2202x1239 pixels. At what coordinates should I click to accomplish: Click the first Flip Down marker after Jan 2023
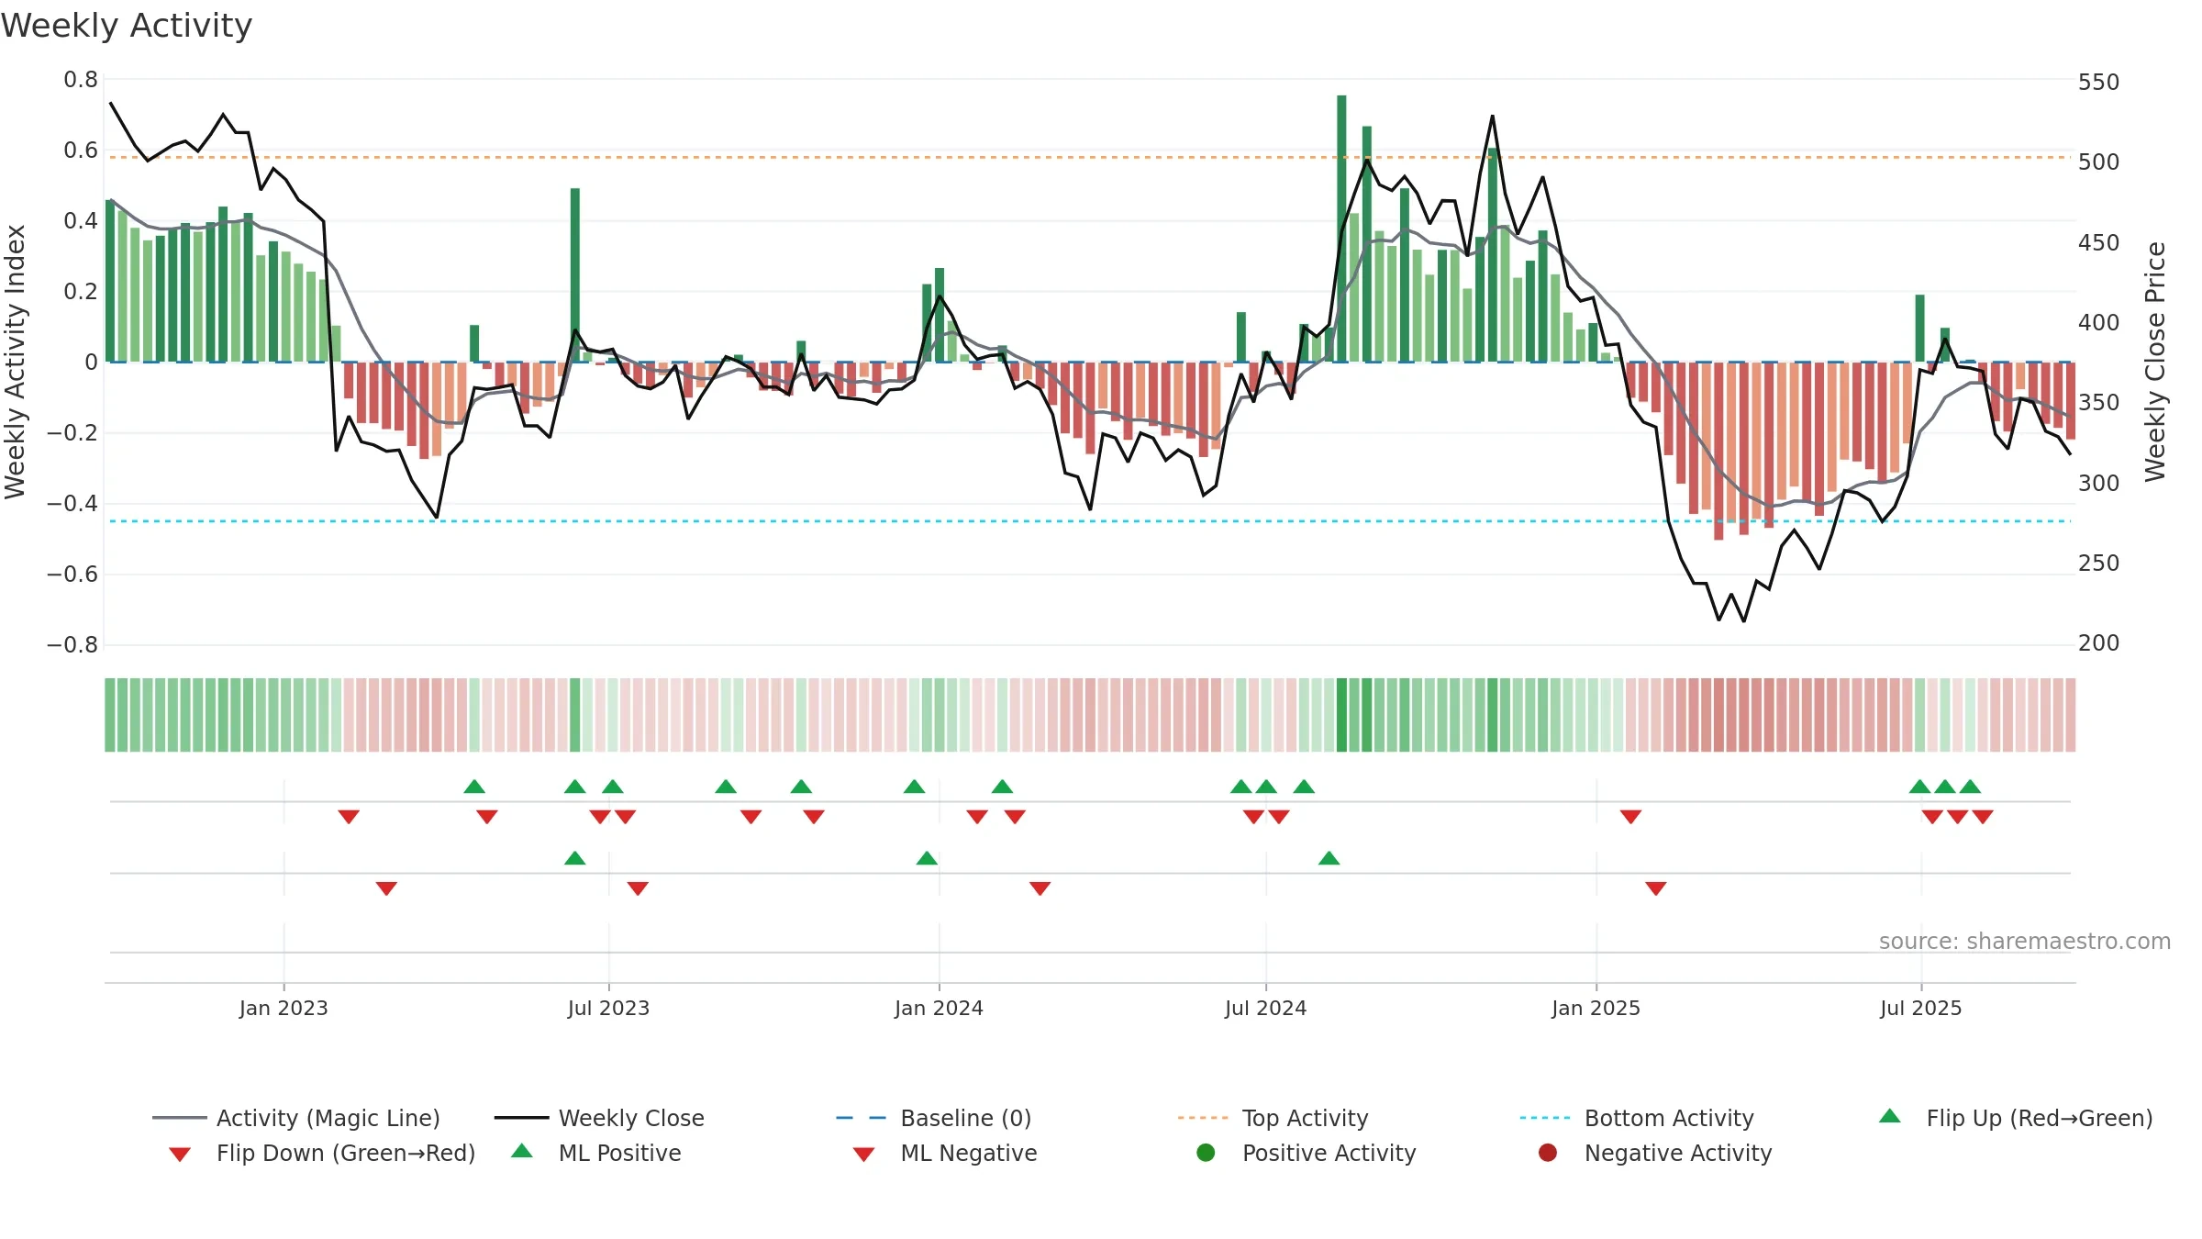tap(349, 817)
